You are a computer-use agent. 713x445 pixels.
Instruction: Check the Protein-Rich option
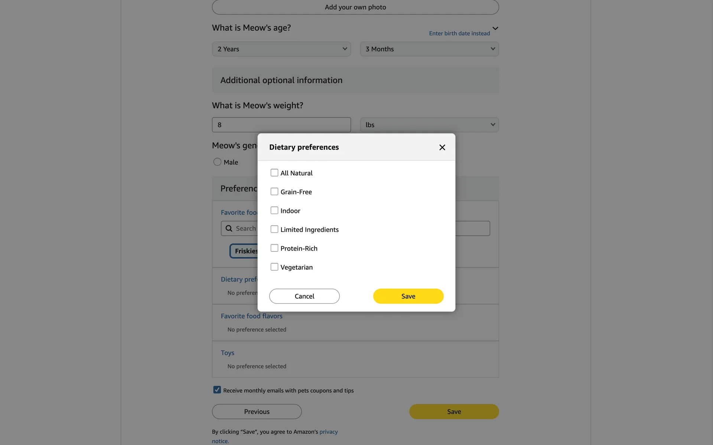point(274,248)
